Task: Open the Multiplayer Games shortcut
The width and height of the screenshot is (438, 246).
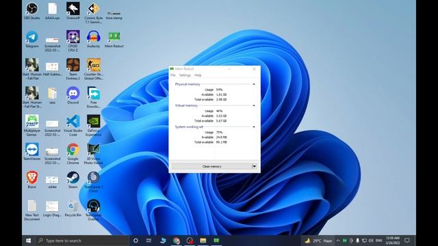Action: (32, 126)
